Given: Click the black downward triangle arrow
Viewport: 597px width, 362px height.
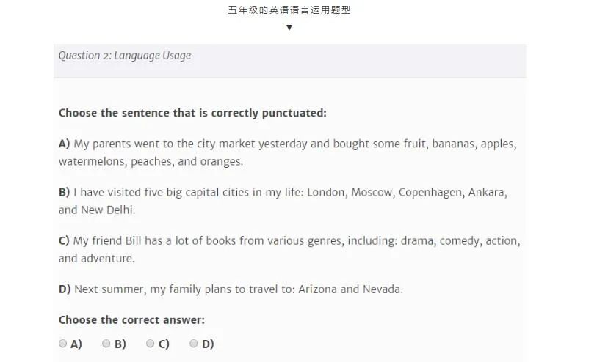Looking at the screenshot, I should [x=289, y=27].
